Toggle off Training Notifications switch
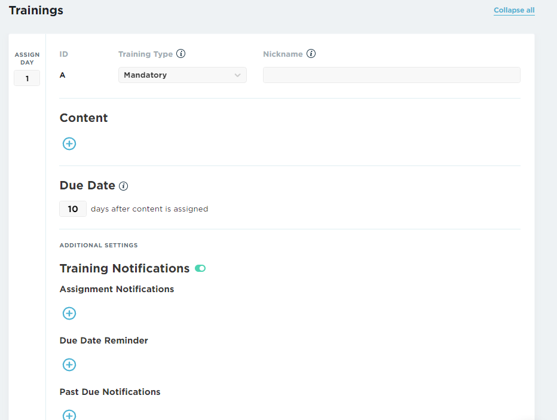Image resolution: width=557 pixels, height=420 pixels. click(200, 268)
